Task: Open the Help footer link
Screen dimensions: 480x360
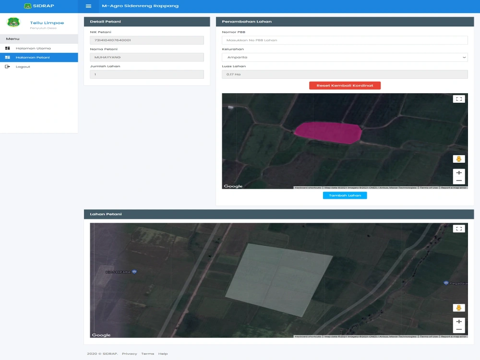Action: coord(163,354)
